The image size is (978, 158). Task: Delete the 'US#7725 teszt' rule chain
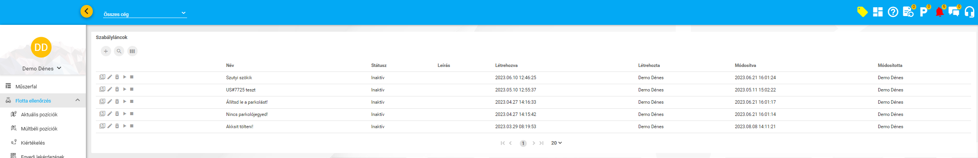117,89
